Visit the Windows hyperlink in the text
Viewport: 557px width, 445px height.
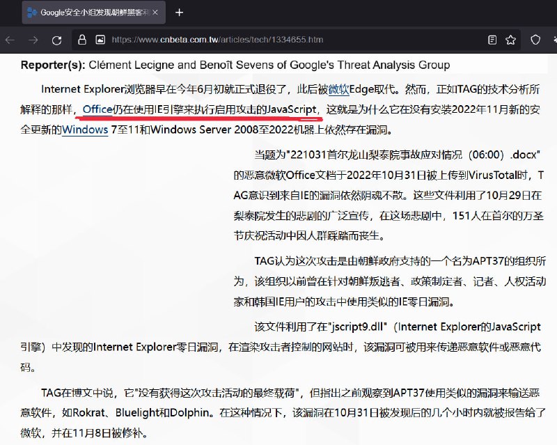click(84, 130)
